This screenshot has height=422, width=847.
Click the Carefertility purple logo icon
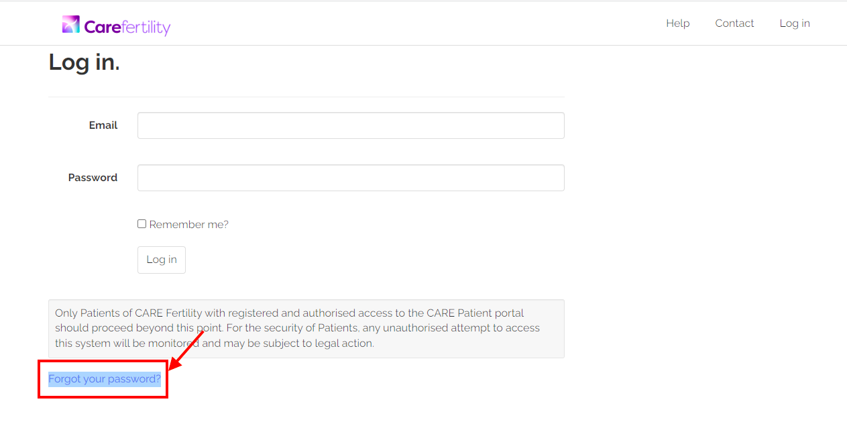(71, 25)
